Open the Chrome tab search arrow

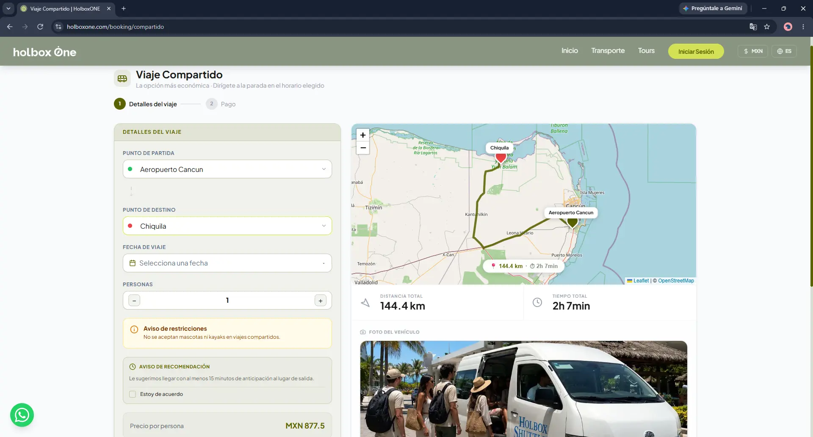pos(8,8)
